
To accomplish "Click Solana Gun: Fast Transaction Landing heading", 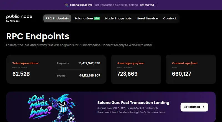I will [x=133, y=103].
